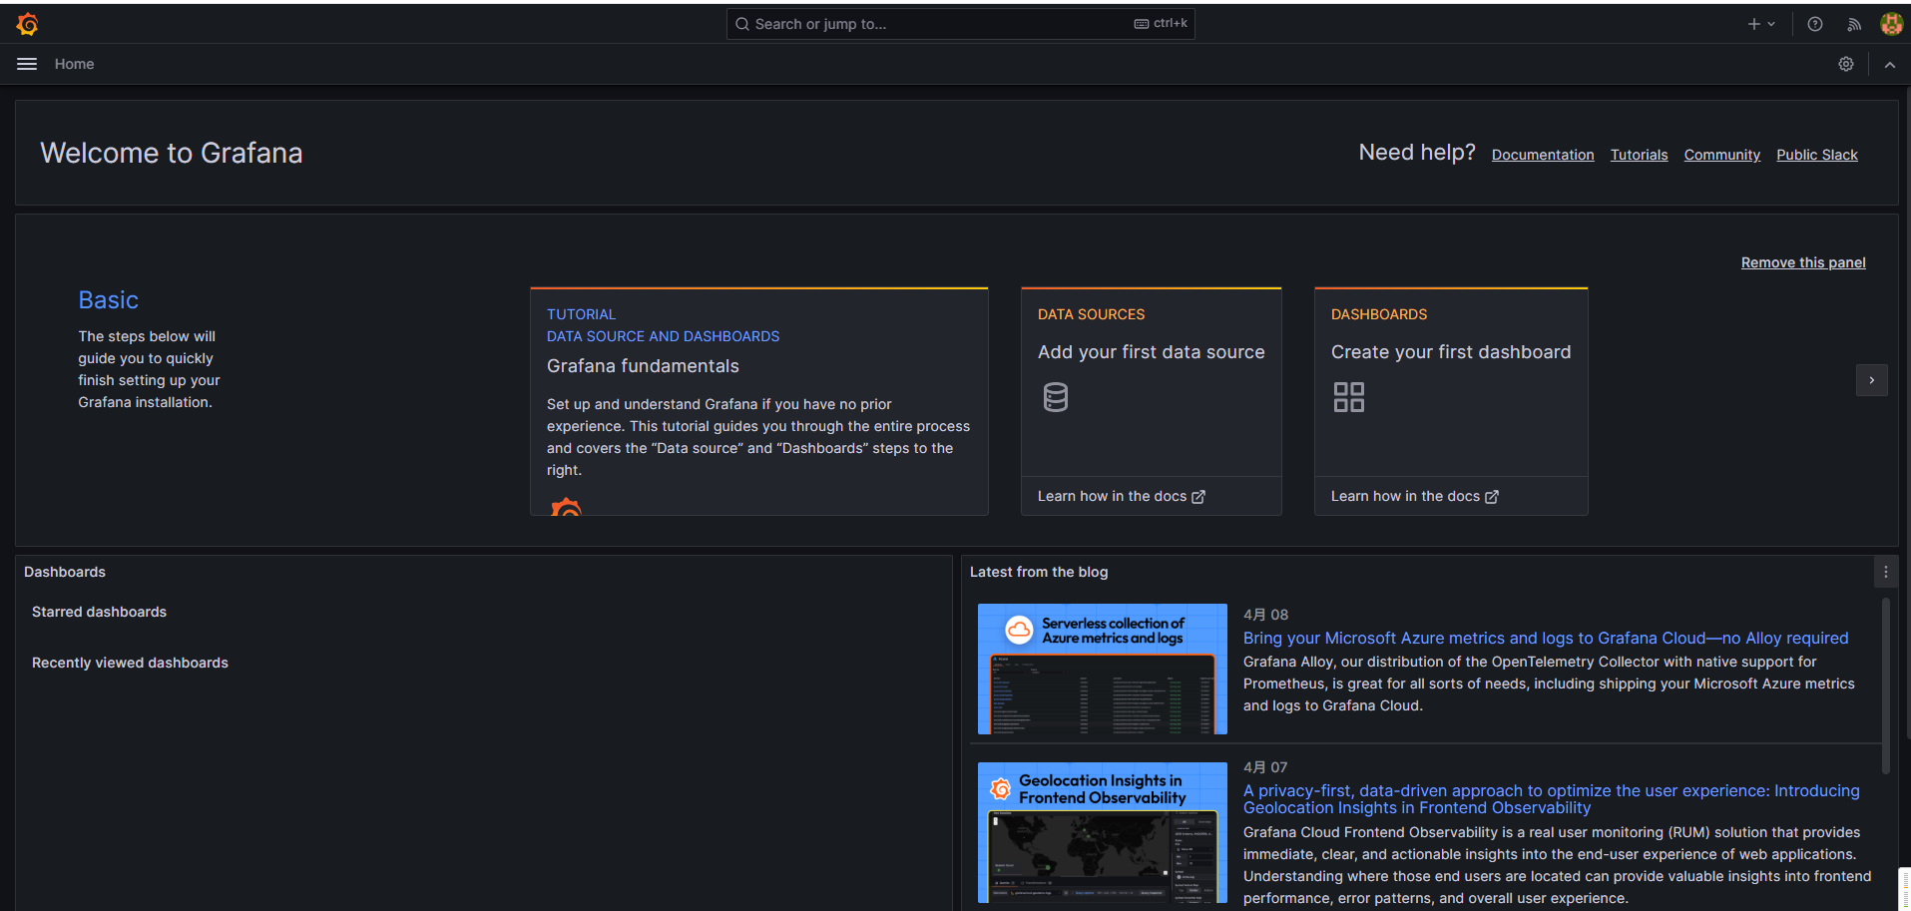Open the Latest from the blog panel menu
The image size is (1911, 911).
1885,572
